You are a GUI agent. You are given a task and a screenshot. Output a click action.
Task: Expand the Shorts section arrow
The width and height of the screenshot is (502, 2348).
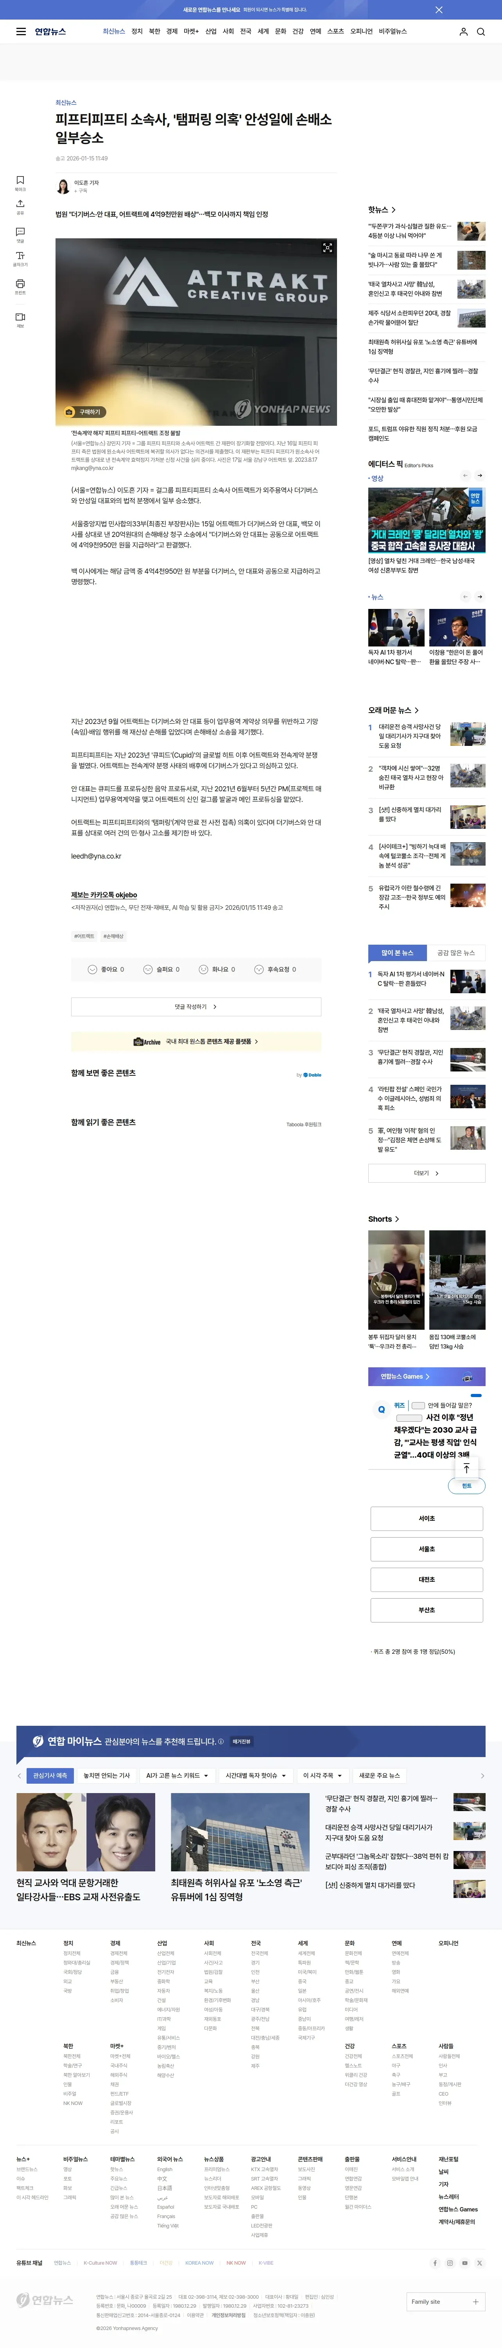pyautogui.click(x=396, y=1219)
